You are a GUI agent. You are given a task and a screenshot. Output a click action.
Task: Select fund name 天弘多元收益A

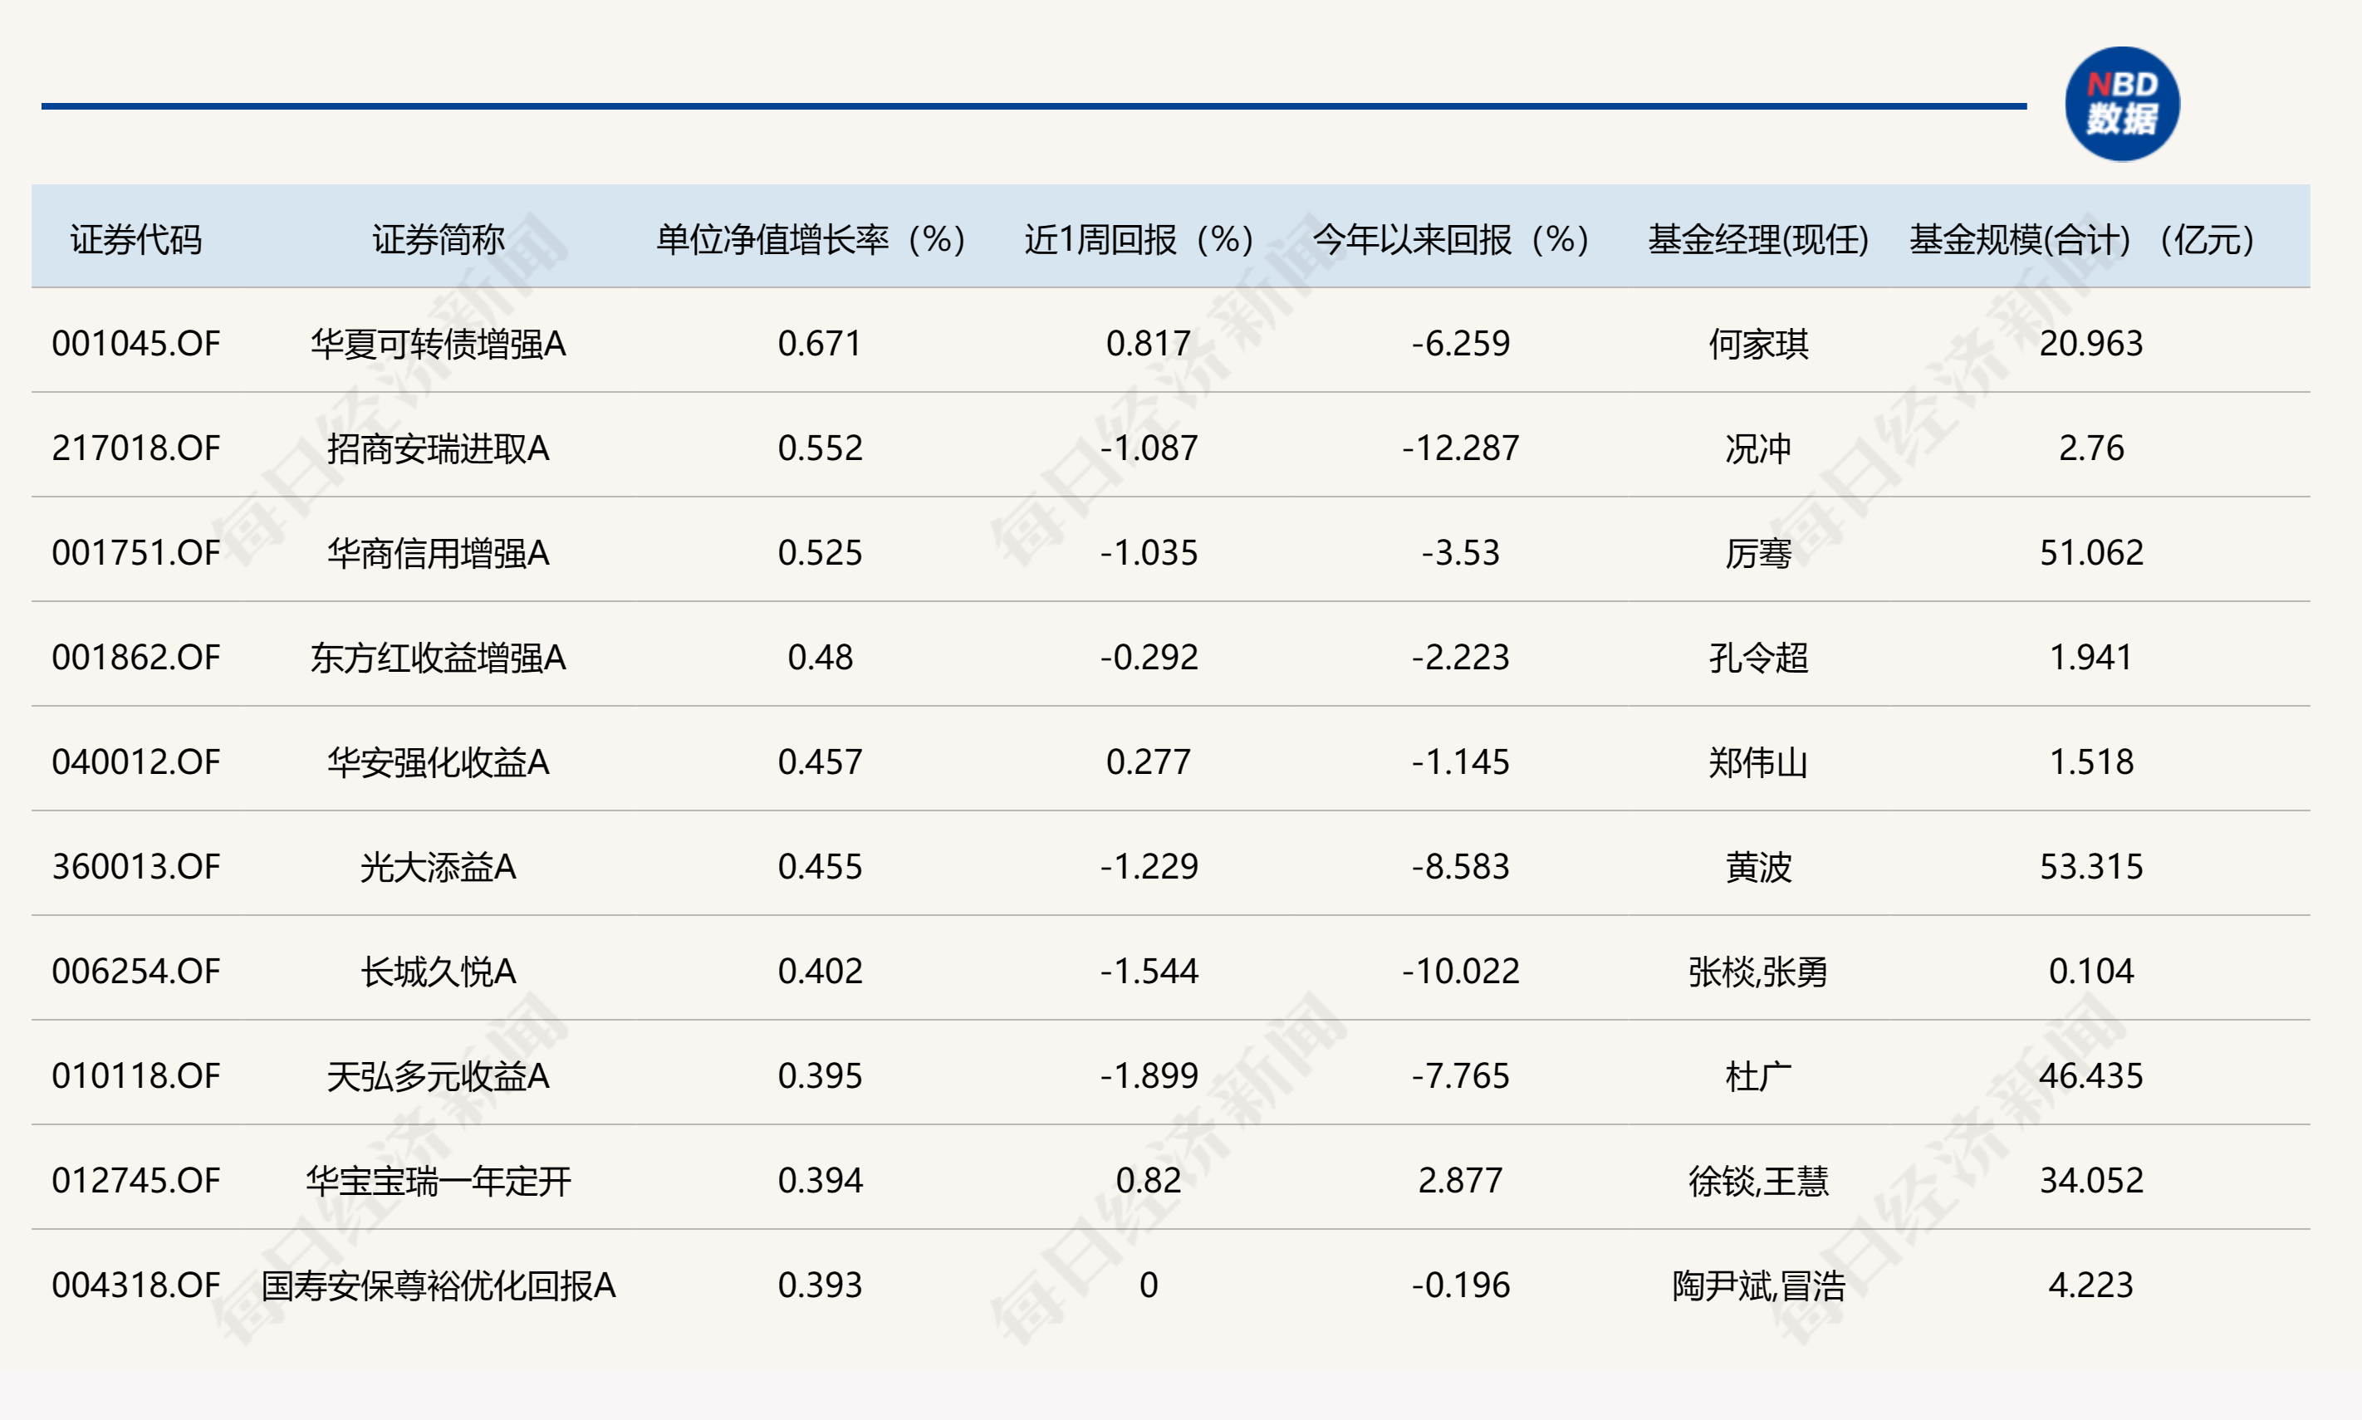tap(439, 1075)
